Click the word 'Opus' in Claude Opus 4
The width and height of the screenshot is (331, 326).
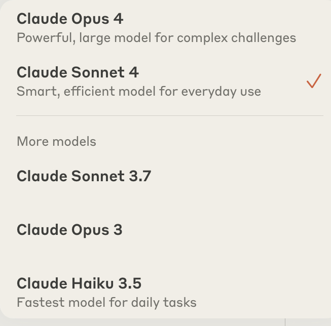pyautogui.click(x=90, y=19)
